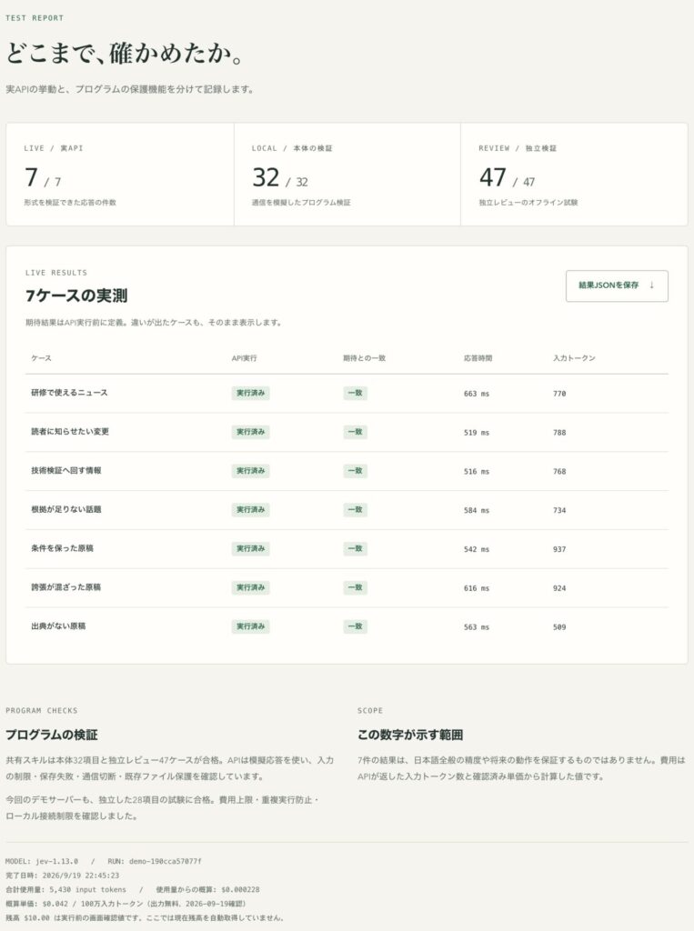Select the 研修で使えるニュース case row
The image size is (694, 931).
(347, 393)
